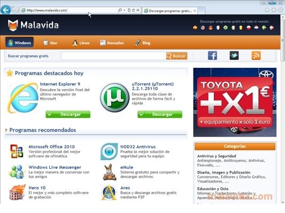Viewport: 285px width, 213px height.
Task: Open the 'Windows Live Messenger' link
Action: point(55,167)
